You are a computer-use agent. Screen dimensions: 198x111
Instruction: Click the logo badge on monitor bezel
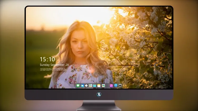[x=99, y=94]
